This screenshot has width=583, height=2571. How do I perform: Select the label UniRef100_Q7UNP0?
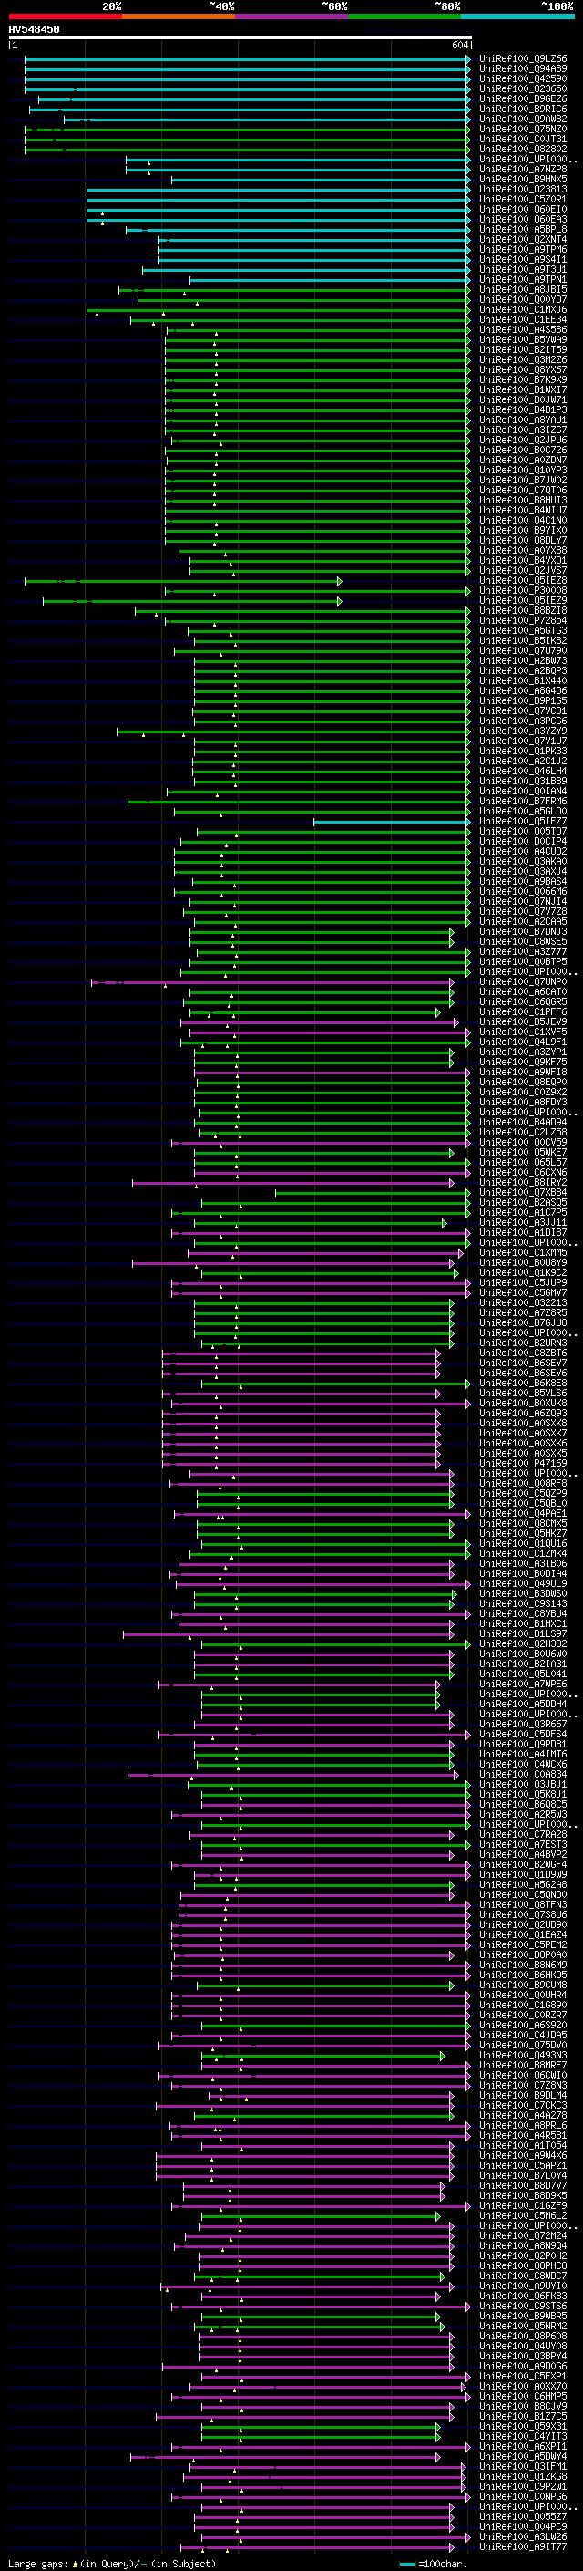coord(522,982)
